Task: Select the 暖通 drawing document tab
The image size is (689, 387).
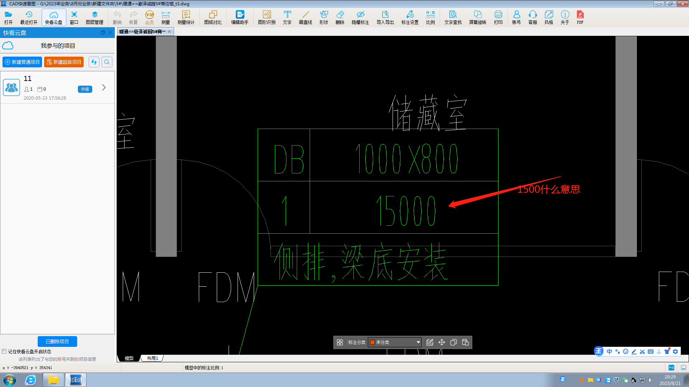Action: click(142, 32)
